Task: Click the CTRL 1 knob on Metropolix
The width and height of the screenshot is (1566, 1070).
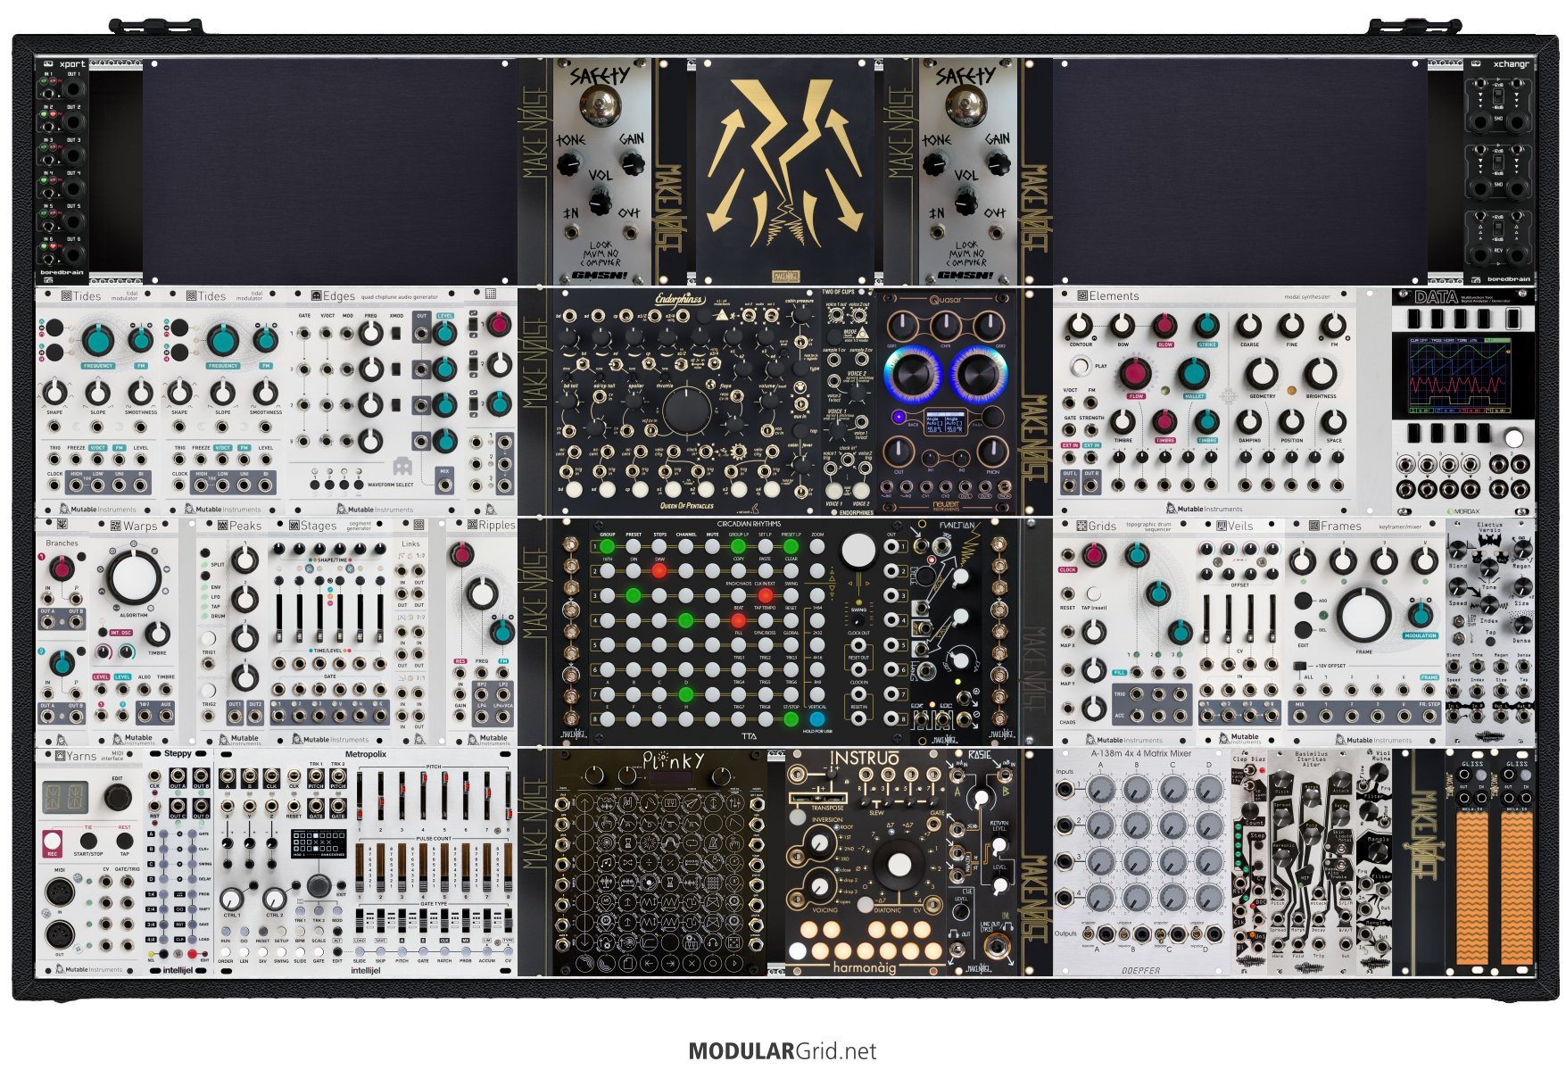Action: tap(231, 899)
